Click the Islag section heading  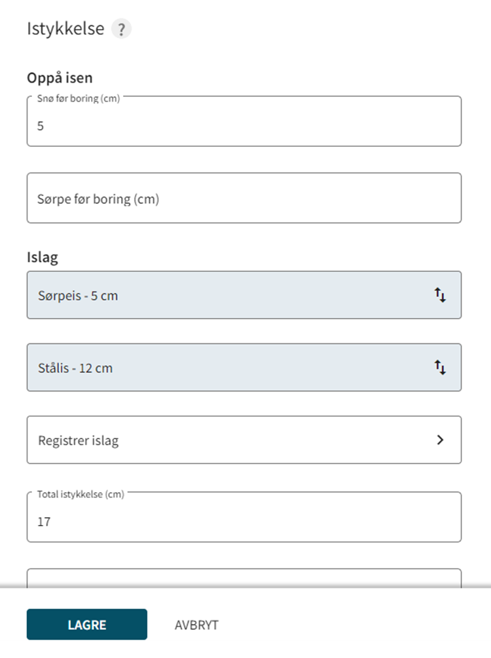(x=43, y=257)
